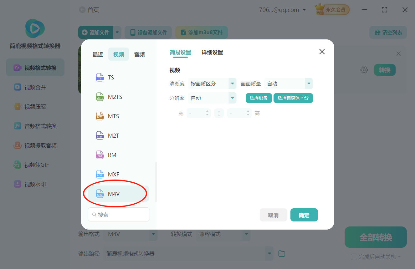Open the 视频压缩 (video compress) tool
415x269 pixels.
(x=35, y=106)
